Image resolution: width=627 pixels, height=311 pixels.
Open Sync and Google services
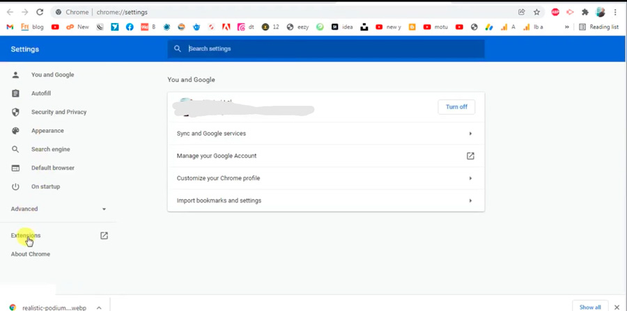pos(326,134)
